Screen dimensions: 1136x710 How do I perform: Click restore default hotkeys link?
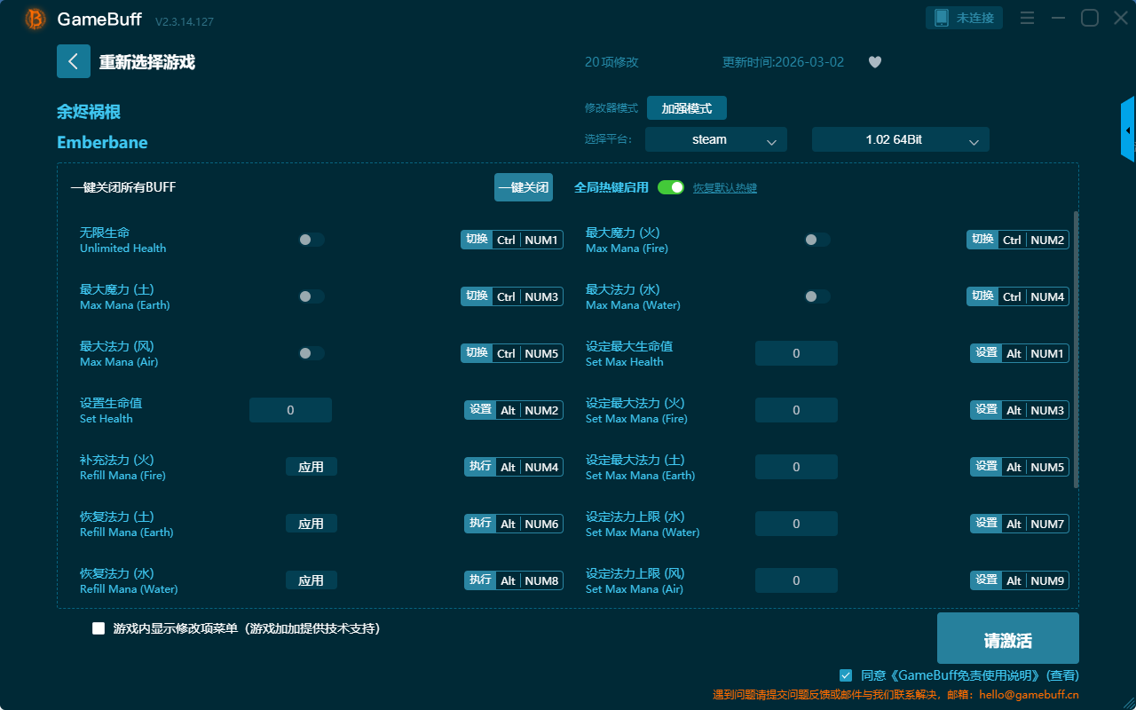(x=724, y=188)
